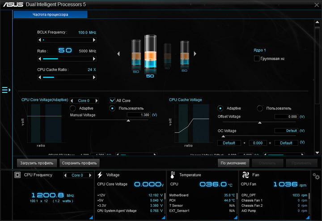The image size is (322, 221).
Task: Uncheck the All Core checkbox
Action: click(x=112, y=101)
